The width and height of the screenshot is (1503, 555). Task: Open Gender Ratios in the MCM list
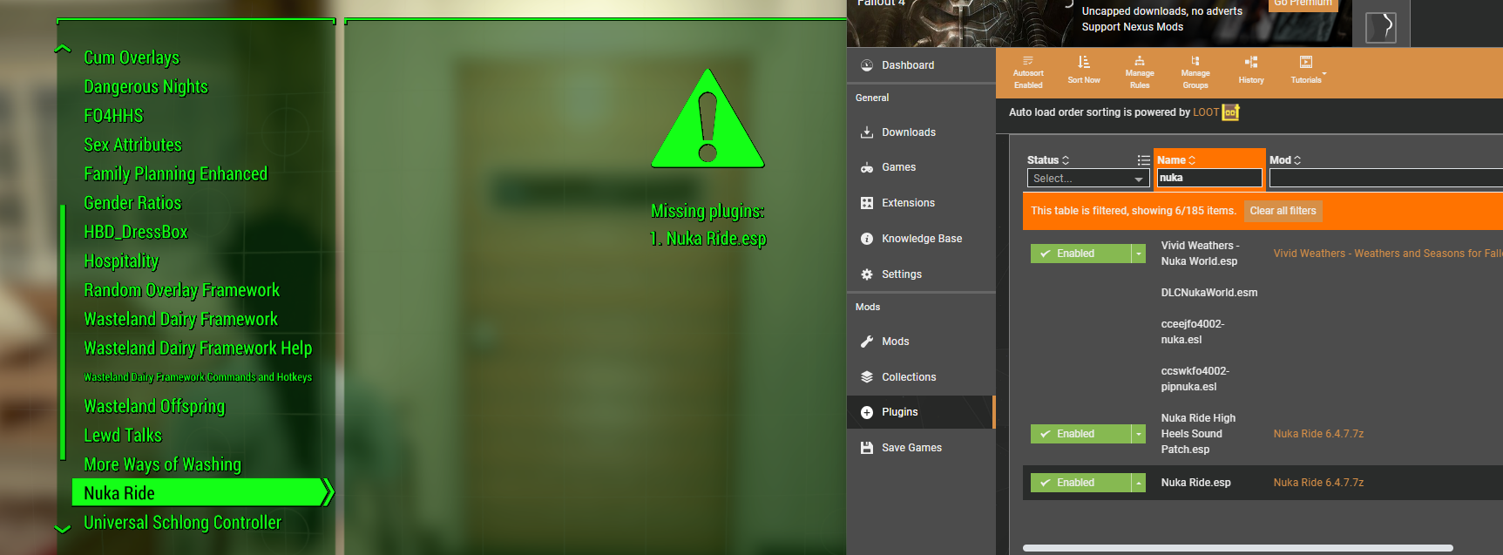pyautogui.click(x=132, y=203)
